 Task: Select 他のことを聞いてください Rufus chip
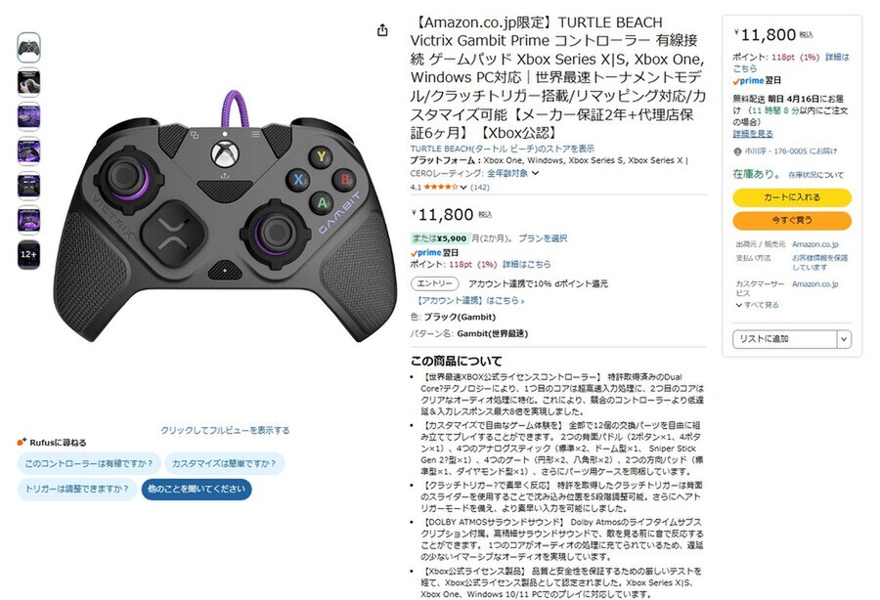point(197,489)
